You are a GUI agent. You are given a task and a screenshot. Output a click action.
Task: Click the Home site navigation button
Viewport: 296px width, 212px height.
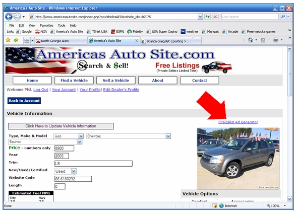32,81
